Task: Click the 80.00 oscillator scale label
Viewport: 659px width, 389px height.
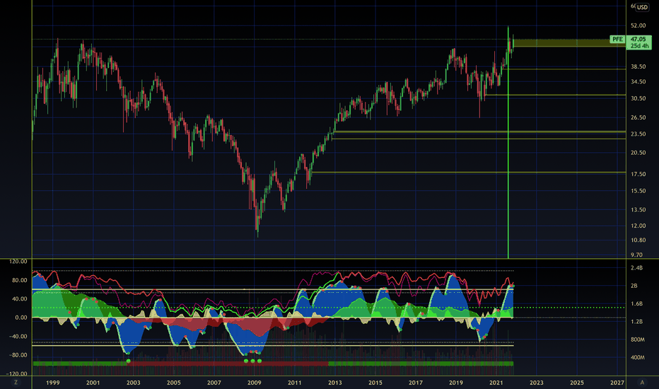Action: point(19,280)
